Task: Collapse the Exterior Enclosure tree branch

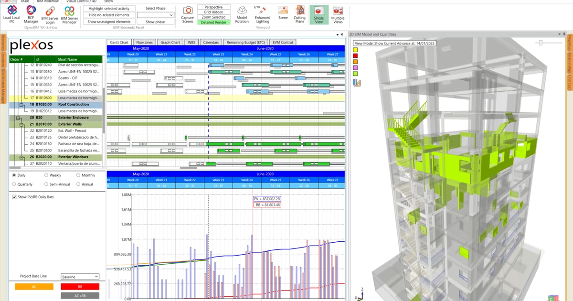Action: click(18, 118)
